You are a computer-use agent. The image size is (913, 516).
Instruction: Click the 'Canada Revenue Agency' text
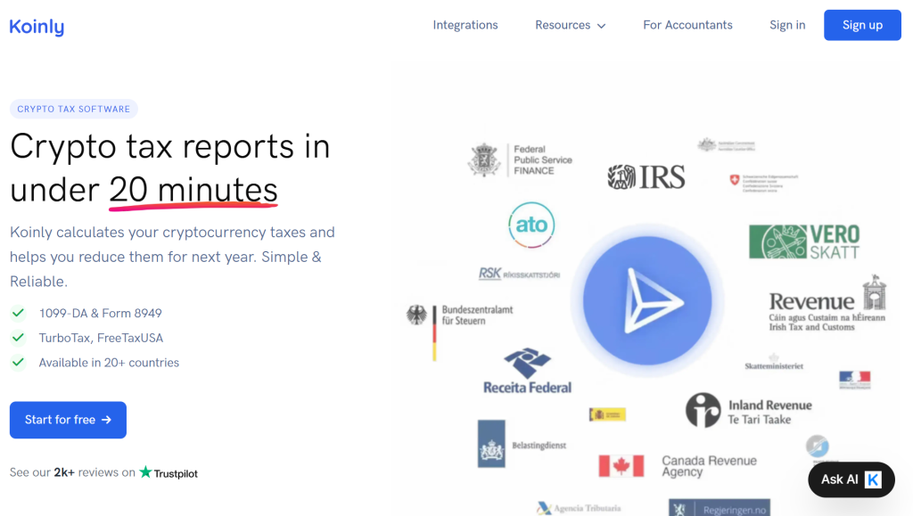(x=709, y=466)
